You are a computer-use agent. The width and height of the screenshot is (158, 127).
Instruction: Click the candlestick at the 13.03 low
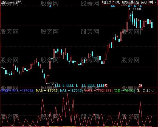(46, 80)
